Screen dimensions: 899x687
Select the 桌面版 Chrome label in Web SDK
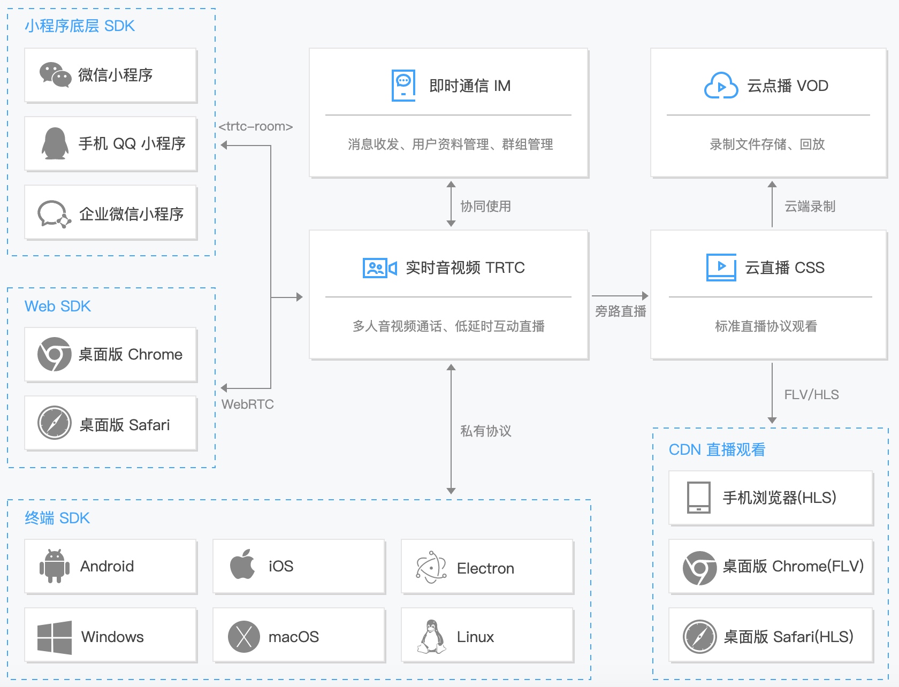point(131,354)
